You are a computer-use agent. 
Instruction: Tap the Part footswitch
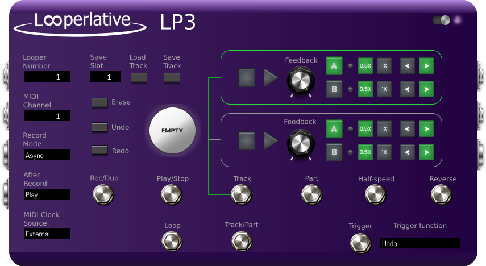pyautogui.click(x=312, y=195)
